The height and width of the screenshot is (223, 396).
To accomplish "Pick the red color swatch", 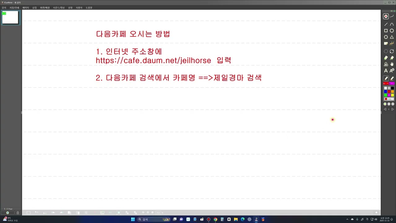I will 389,92.
